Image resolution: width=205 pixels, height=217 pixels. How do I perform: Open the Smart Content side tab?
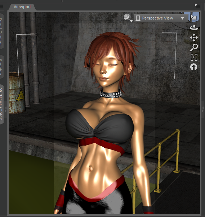(1, 31)
